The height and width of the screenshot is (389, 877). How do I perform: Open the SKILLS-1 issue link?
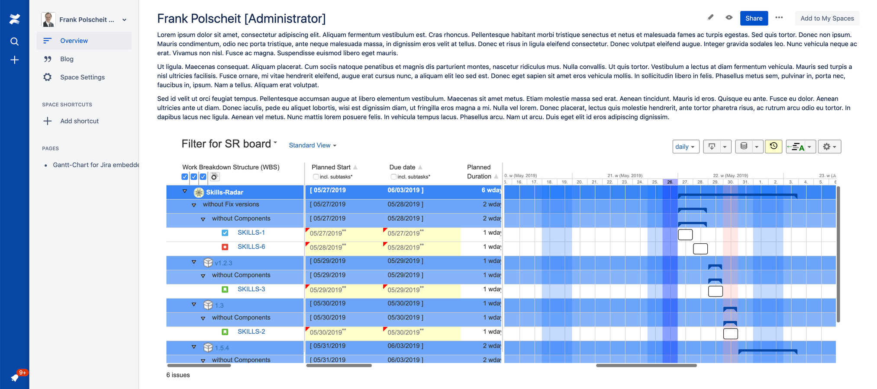[251, 233]
